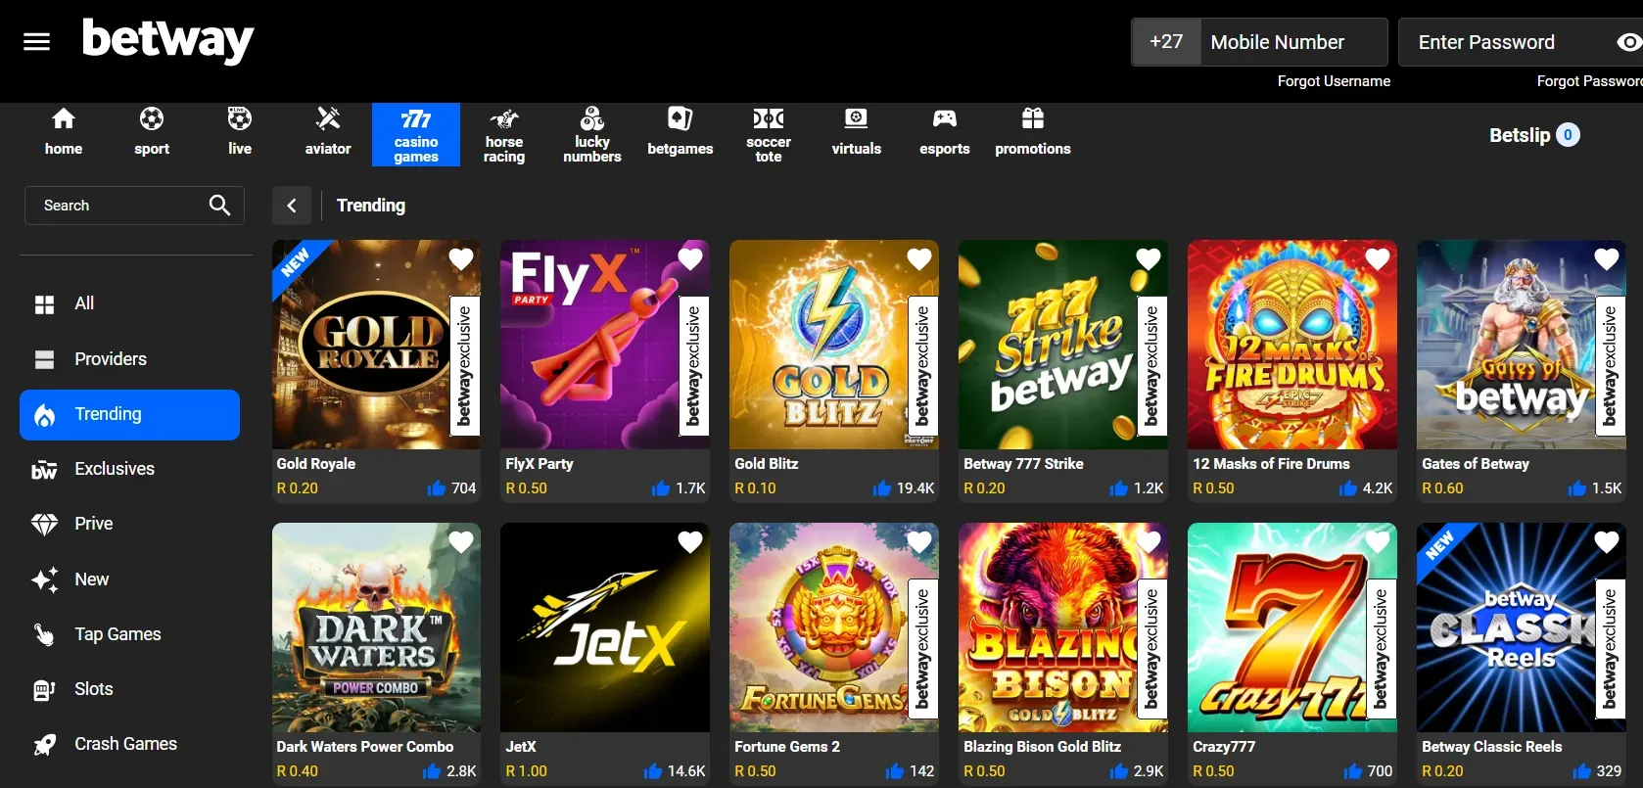This screenshot has width=1643, height=788.
Task: Like Fortune Gems 2 thumbs-up 142
Action: (895, 771)
